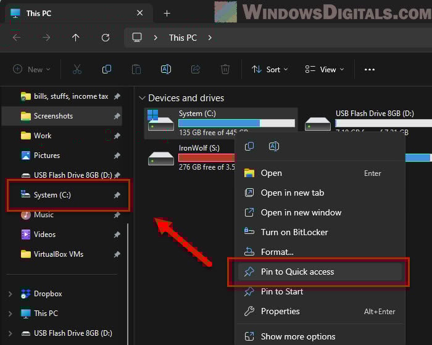Click the Share toolbar icon
432x345 pixels.
[196, 70]
